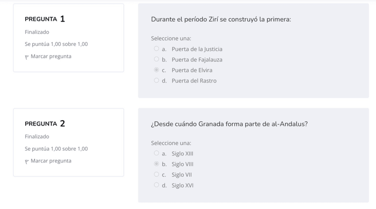Viewport: 376px width, 209px height.
Task: Select the radio button for Puerta de la Justicia
Action: click(157, 49)
